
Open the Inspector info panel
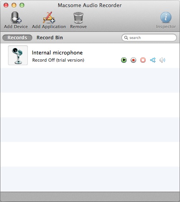coord(166,17)
